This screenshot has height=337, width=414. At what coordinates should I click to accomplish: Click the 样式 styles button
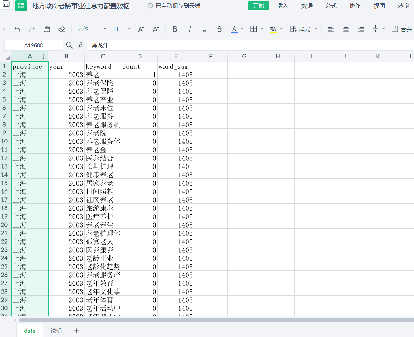[300, 29]
